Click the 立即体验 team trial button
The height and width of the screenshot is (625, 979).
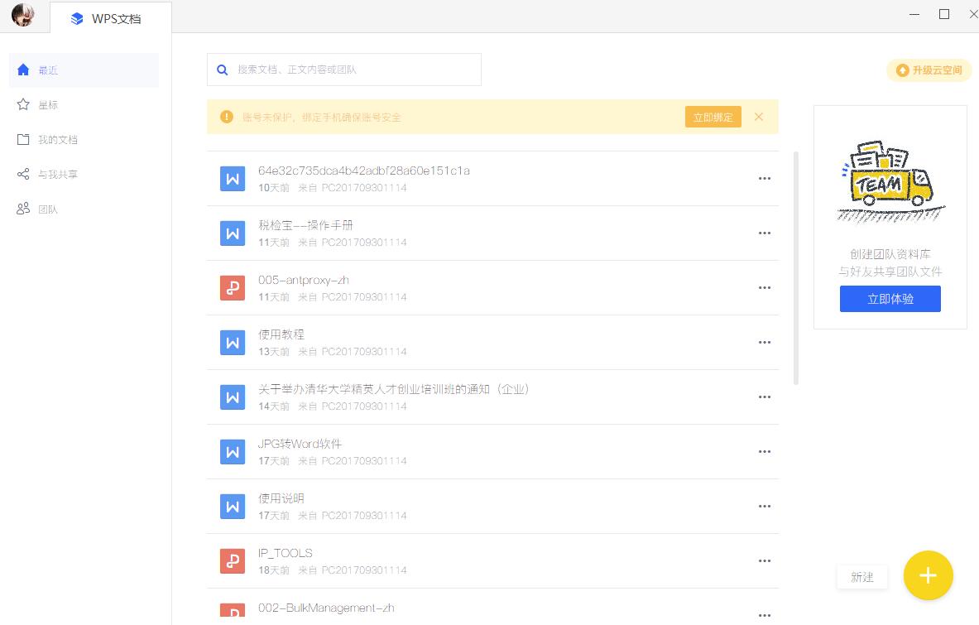tap(890, 299)
